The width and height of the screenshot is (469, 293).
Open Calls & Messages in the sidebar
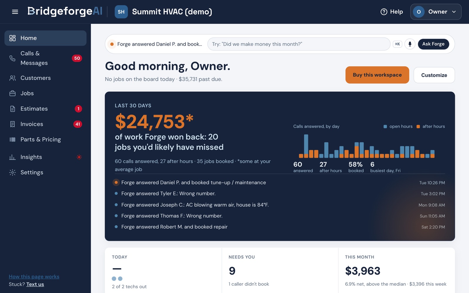[x=45, y=58]
